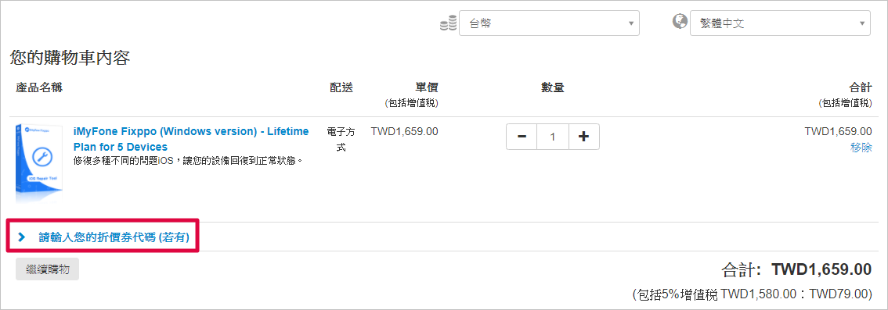The image size is (888, 310).
Task: Decrease quantity with the minus button
Action: click(522, 137)
